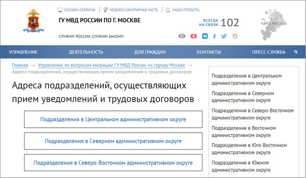Select sidebar link for Южном округе
306x178 pixels.
tap(241, 166)
